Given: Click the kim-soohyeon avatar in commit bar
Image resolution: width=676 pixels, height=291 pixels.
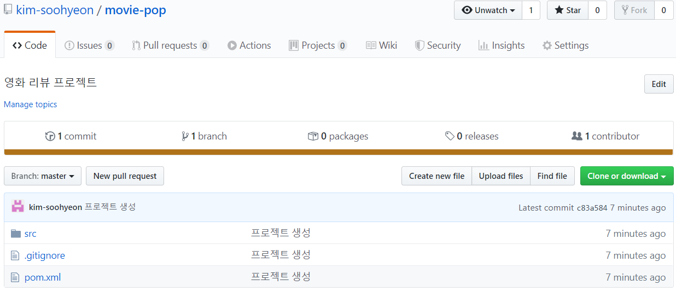Looking at the screenshot, I should 18,207.
